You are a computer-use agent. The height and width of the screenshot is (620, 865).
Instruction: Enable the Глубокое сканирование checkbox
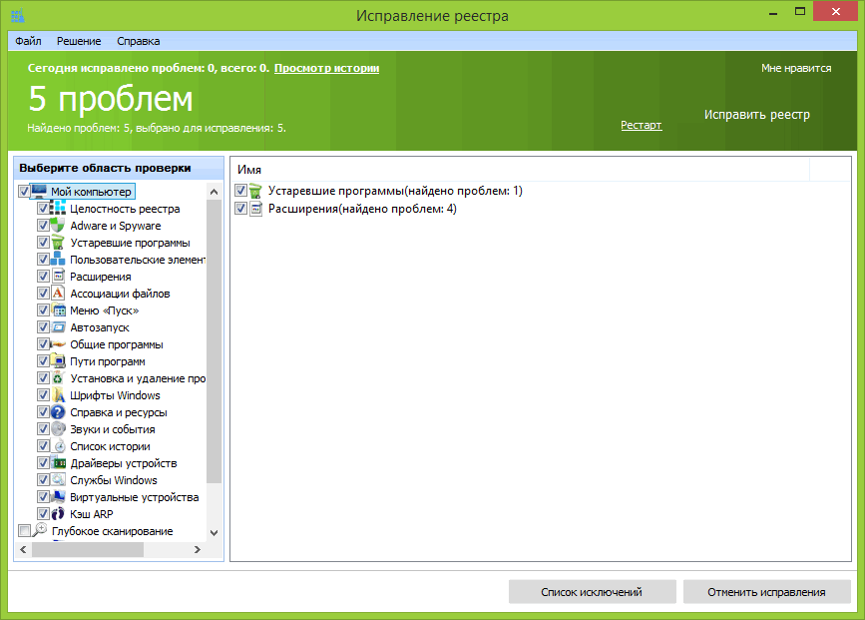tap(25, 531)
